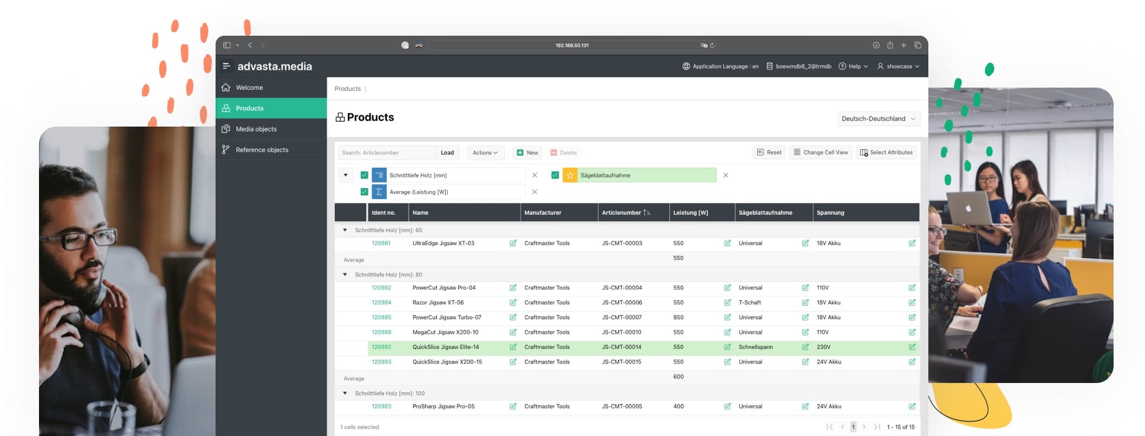
Task: Select Products in the sidebar
Action: [x=271, y=108]
